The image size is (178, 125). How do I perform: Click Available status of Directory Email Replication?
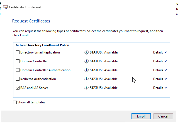(x=111, y=52)
